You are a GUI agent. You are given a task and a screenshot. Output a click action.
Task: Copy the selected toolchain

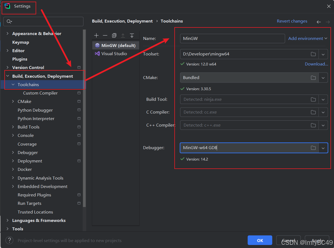[114, 36]
